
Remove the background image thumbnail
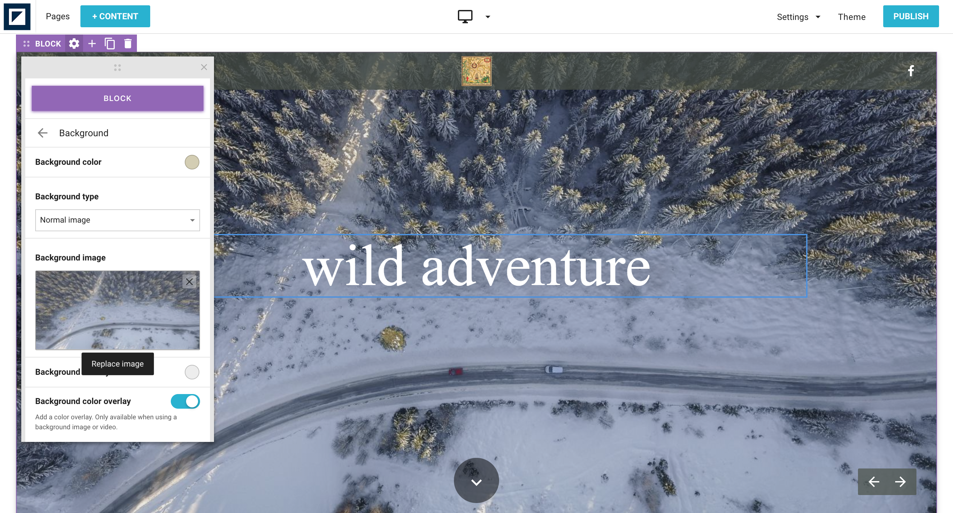pyautogui.click(x=189, y=281)
